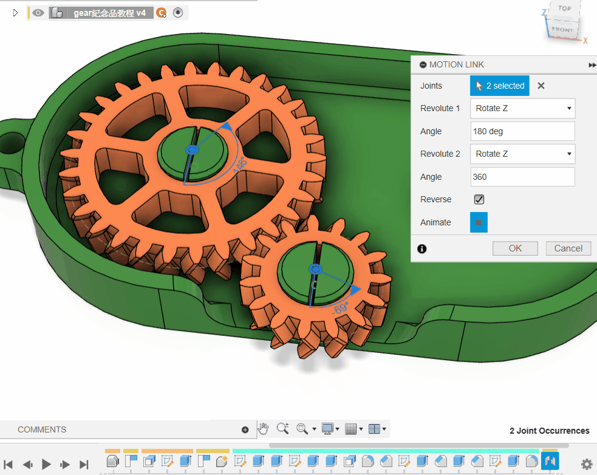Cancel the Motion Link dialog
The height and width of the screenshot is (475, 597).
[568, 248]
